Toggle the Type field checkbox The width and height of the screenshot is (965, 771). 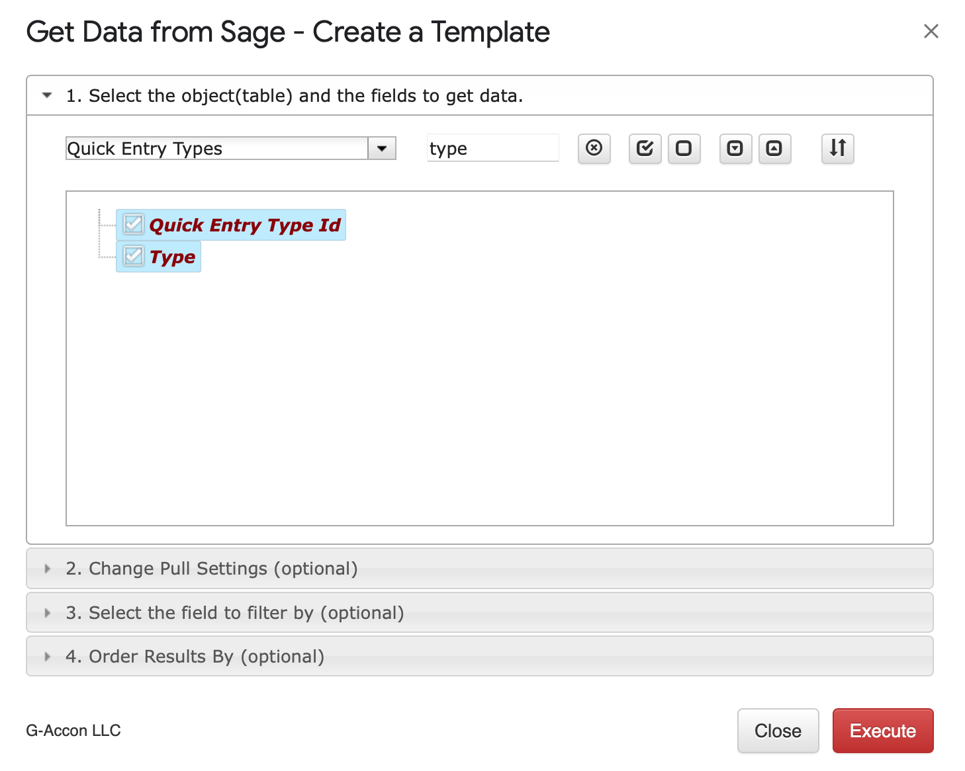click(134, 257)
